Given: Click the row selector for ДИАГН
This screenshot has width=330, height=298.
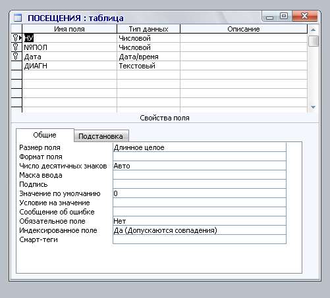Looking at the screenshot, I should point(16,66).
